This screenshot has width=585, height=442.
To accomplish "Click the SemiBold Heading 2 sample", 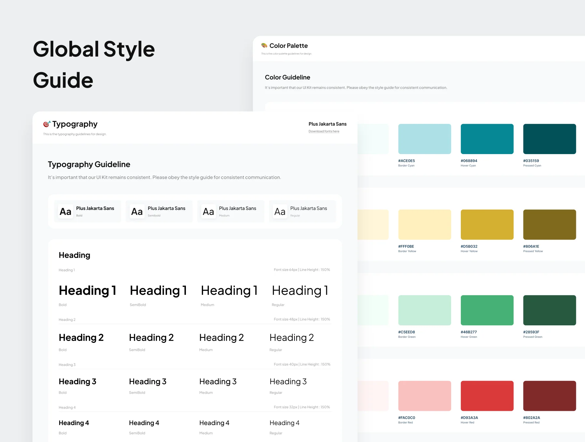I will 151,338.
